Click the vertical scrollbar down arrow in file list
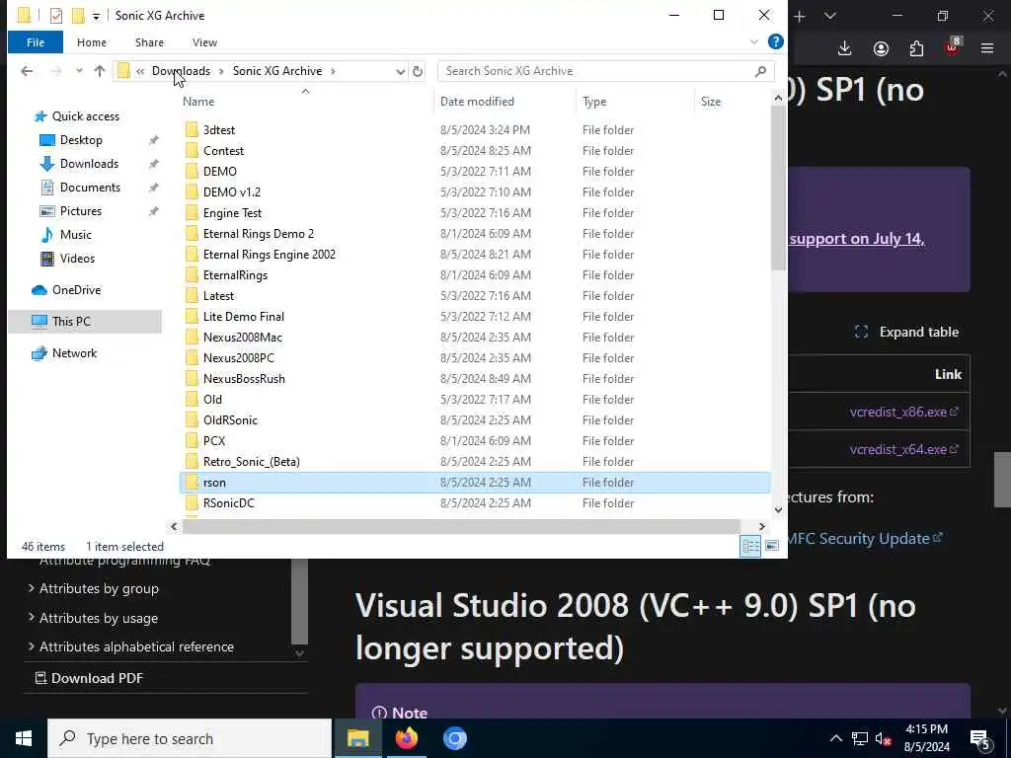The image size is (1011, 758). tap(778, 510)
